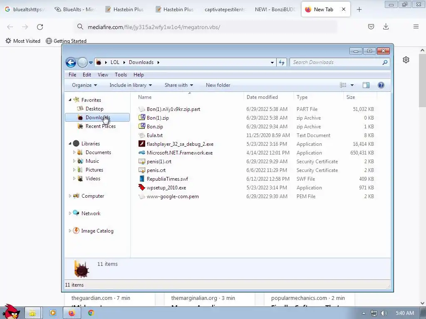Collapse the Libraries tree group

coord(70,143)
